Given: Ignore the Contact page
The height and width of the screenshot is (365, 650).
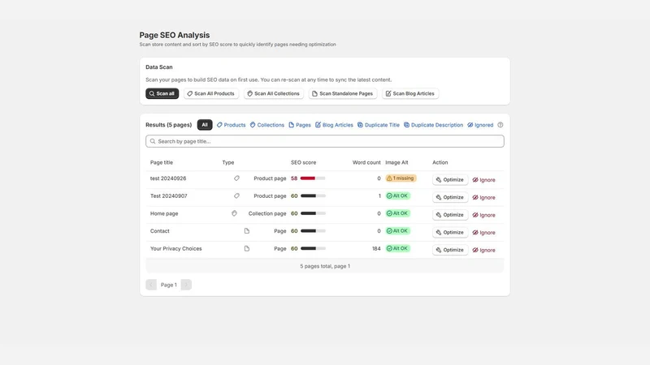Looking at the screenshot, I should (x=483, y=233).
